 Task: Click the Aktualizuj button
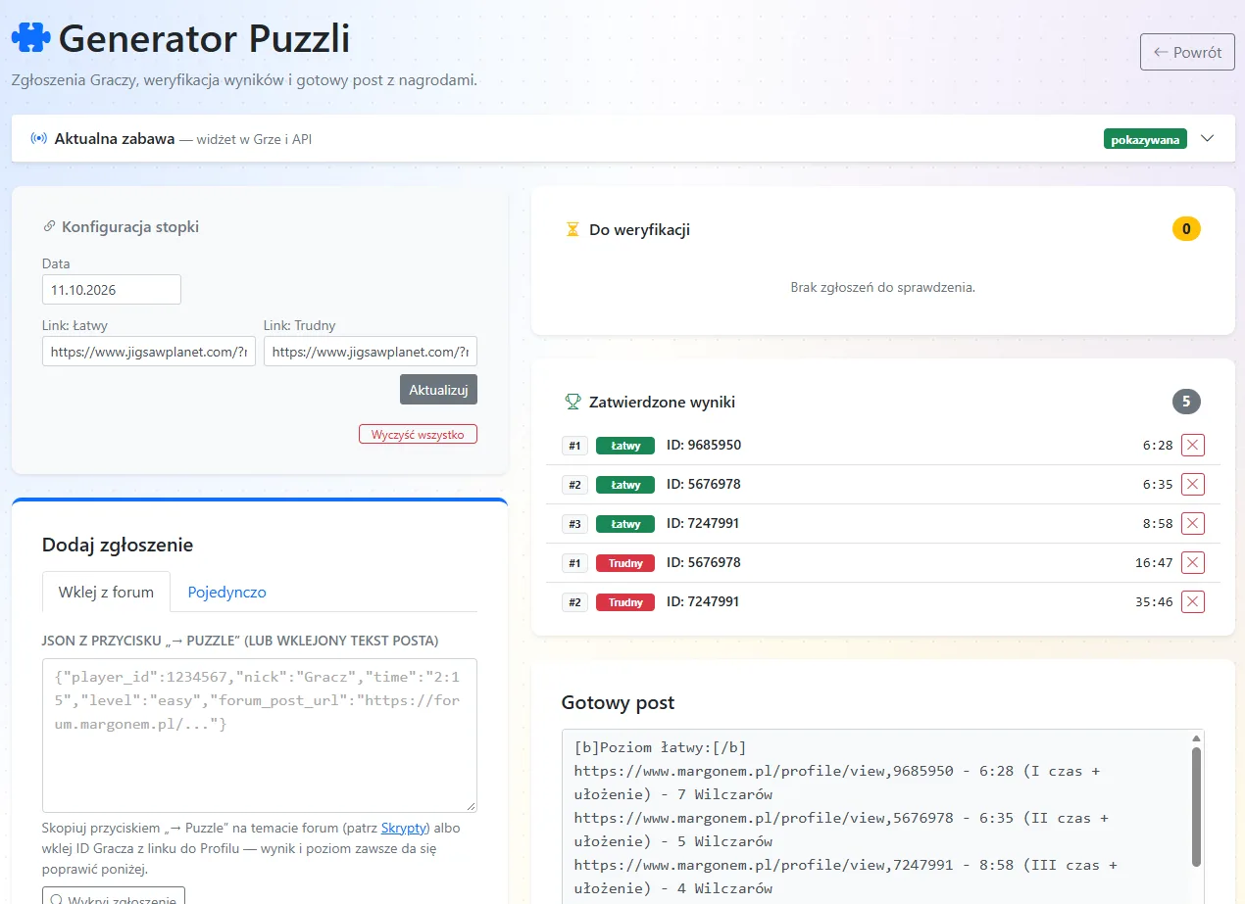(x=438, y=389)
